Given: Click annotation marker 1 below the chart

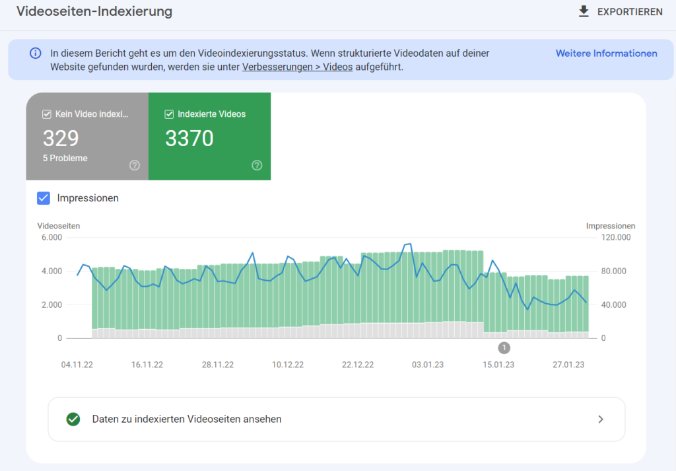Looking at the screenshot, I should point(504,348).
